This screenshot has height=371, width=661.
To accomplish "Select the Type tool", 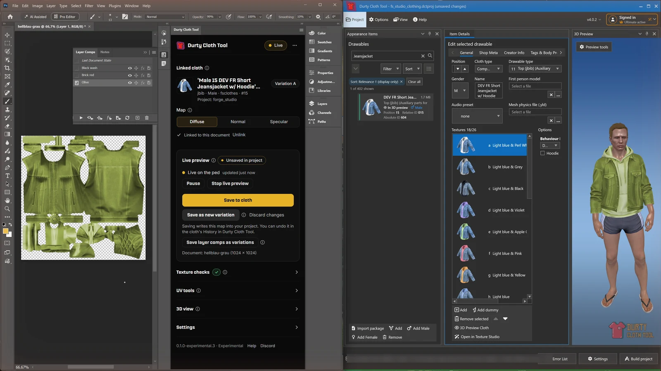I will click(7, 176).
